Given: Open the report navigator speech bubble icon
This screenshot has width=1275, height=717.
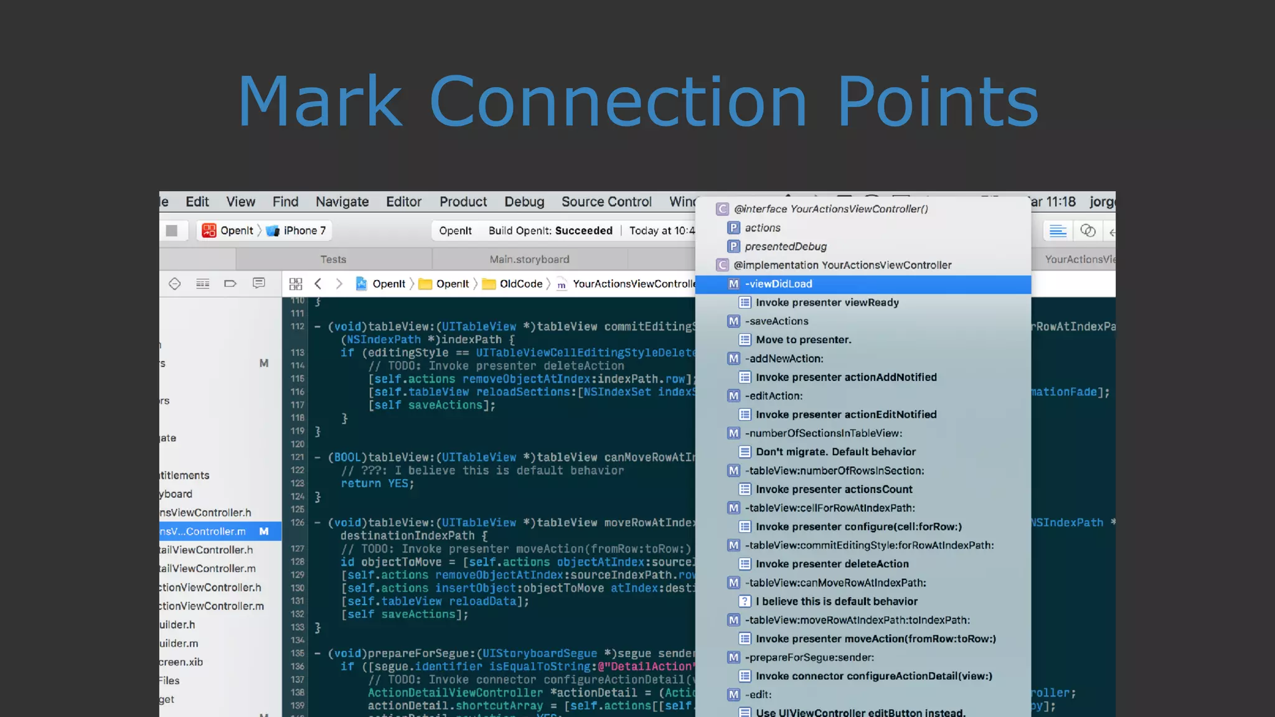Looking at the screenshot, I should pyautogui.click(x=259, y=284).
